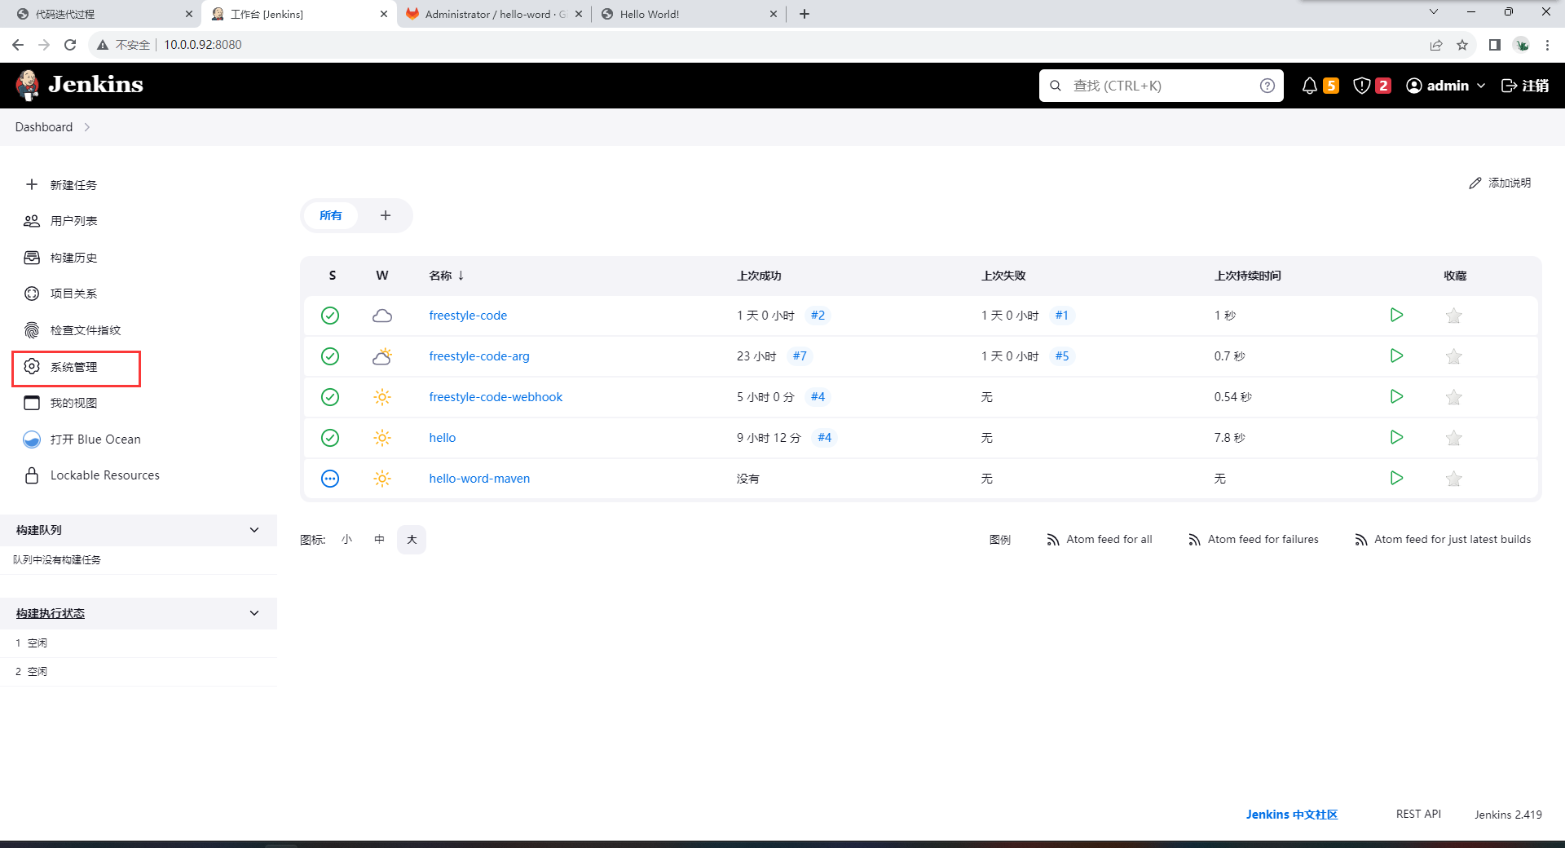Open 新建任务 new item link
Viewport: 1565px width, 848px height.
pyautogui.click(x=61, y=185)
